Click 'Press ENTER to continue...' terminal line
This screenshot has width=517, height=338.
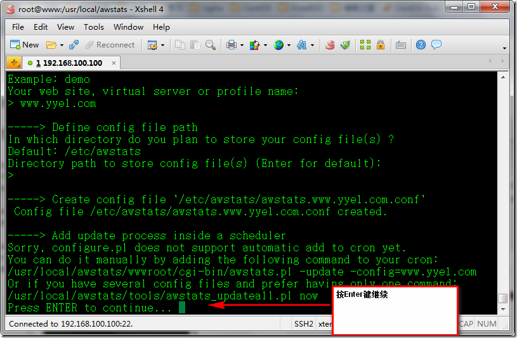coord(89,308)
